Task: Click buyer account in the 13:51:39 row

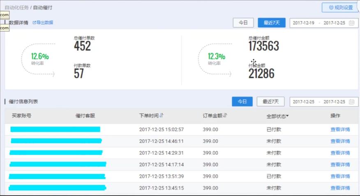Action: point(57,176)
